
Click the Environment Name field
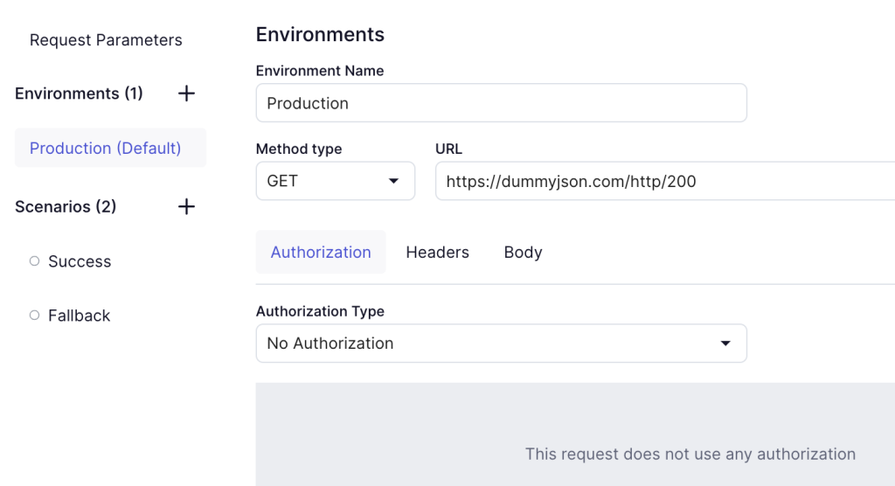(501, 103)
